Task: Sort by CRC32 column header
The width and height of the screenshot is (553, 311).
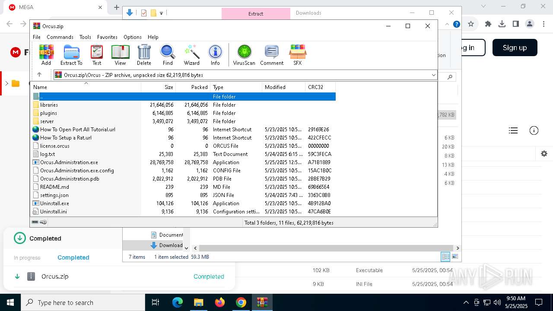Action: (320, 87)
